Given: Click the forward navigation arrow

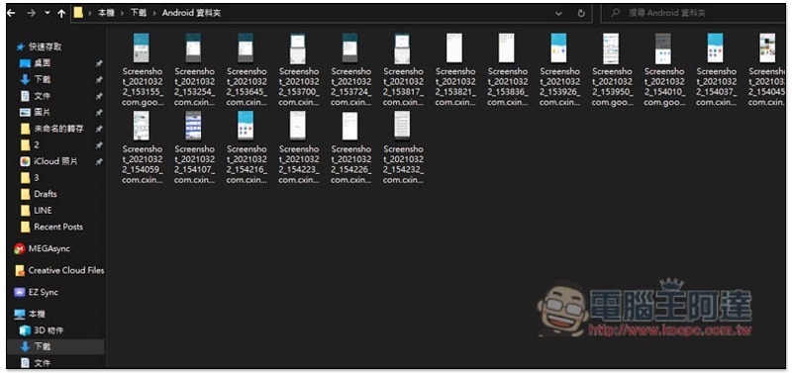Looking at the screenshot, I should (x=32, y=13).
